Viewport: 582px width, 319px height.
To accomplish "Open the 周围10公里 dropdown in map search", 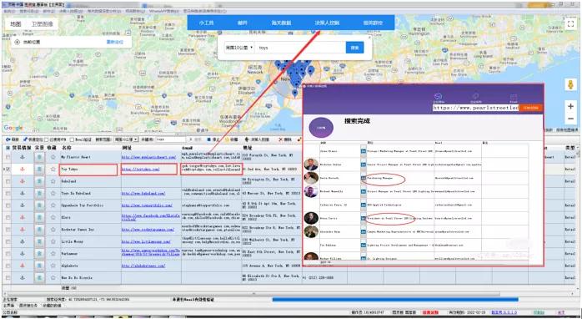I will 238,48.
